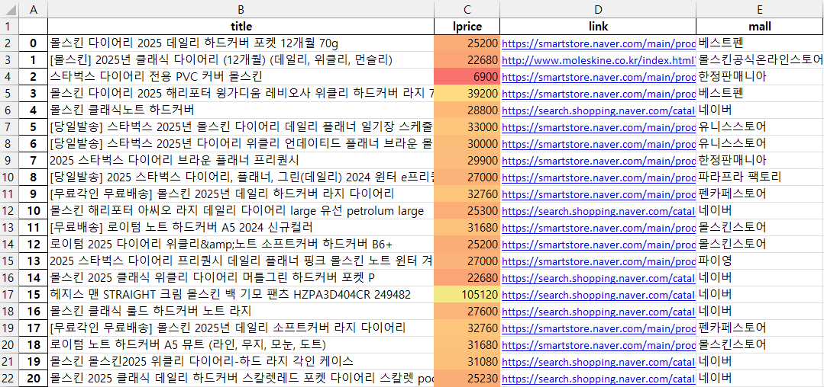The width and height of the screenshot is (824, 387).
Task: Click price cell 25230
Action: click(x=467, y=379)
